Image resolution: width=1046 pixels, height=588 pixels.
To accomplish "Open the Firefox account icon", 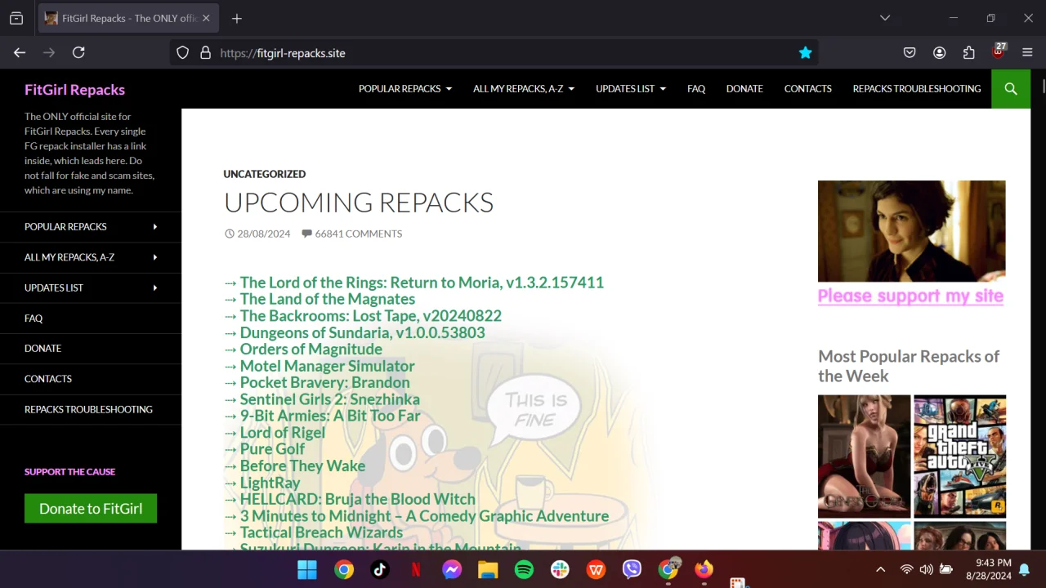I will pos(939,52).
